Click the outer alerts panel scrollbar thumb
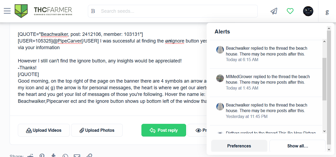 pos(329,88)
